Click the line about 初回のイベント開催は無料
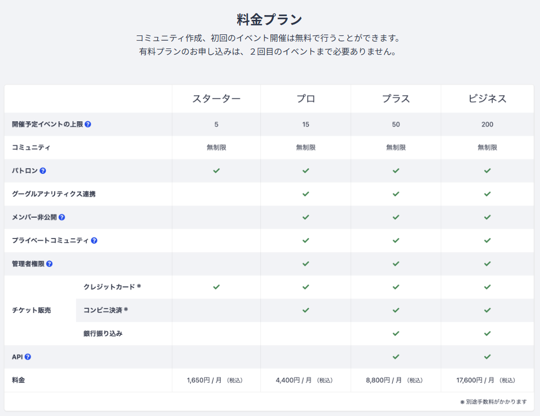The width and height of the screenshot is (540, 416). tap(269, 38)
